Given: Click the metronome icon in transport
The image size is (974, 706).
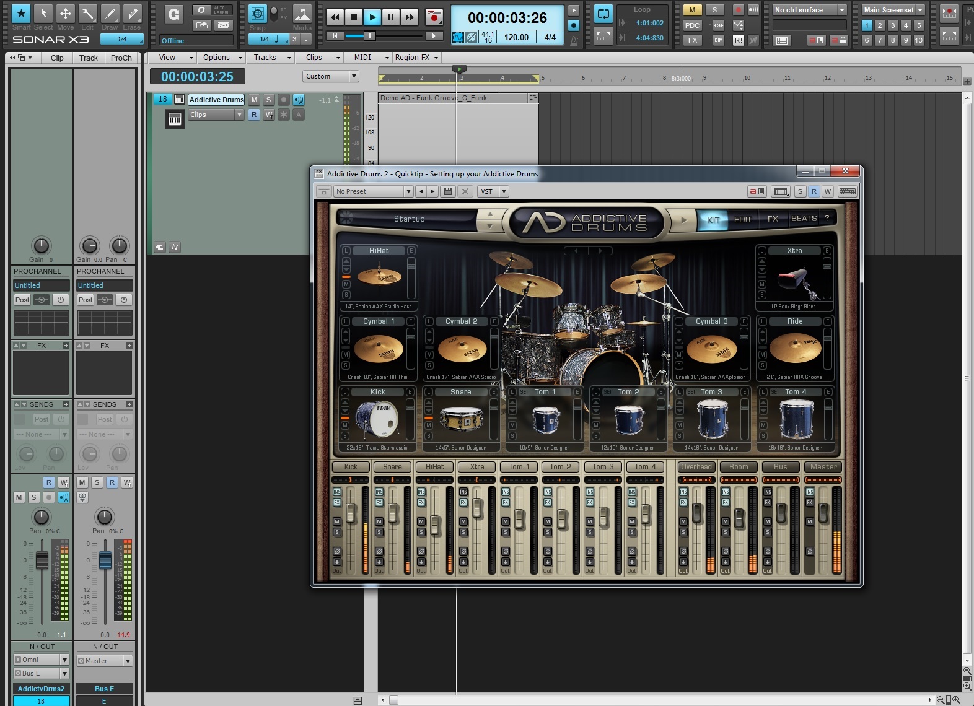Looking at the screenshot, I should click(574, 40).
